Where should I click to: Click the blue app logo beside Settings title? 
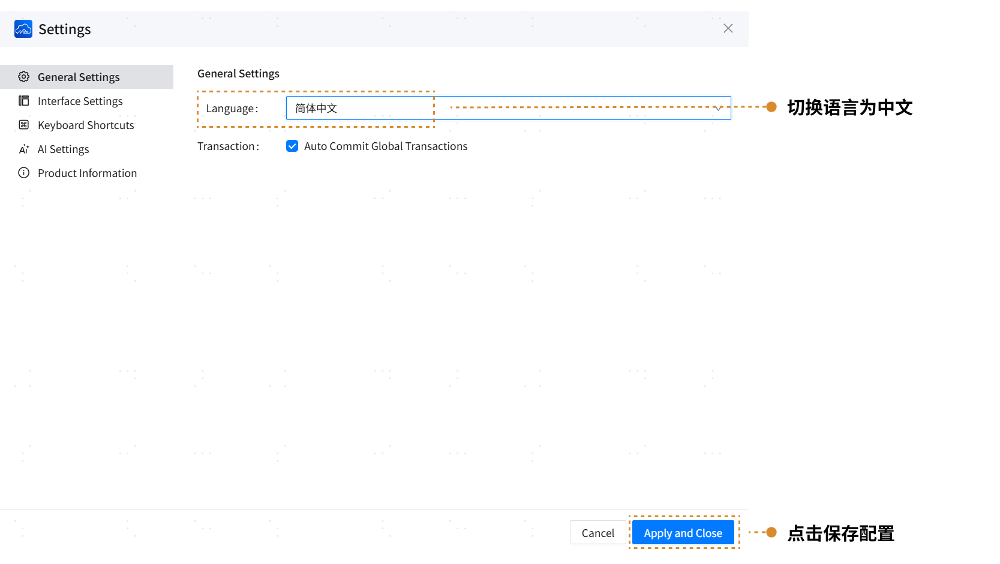(23, 29)
